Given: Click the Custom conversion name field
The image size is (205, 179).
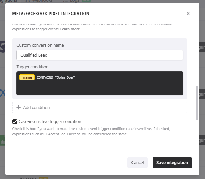Looking at the screenshot, I should [x=99, y=55].
